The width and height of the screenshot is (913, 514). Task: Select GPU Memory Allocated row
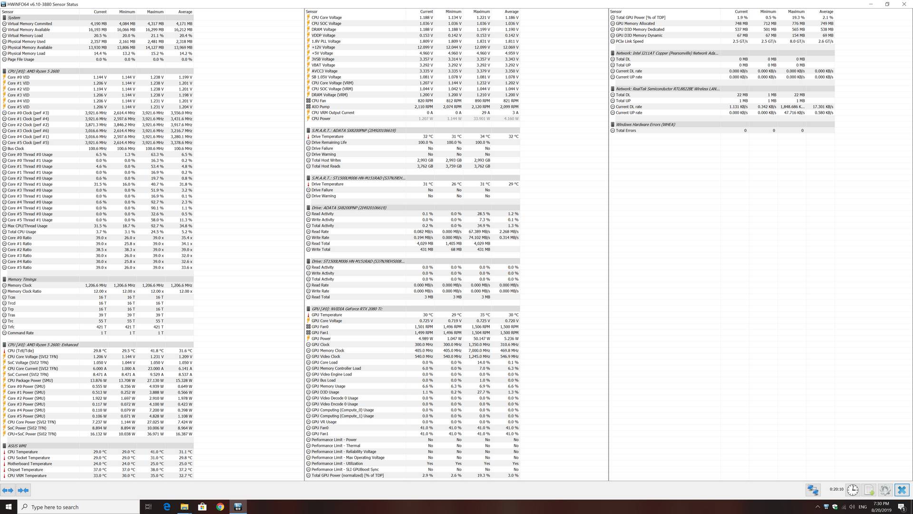tap(722, 23)
